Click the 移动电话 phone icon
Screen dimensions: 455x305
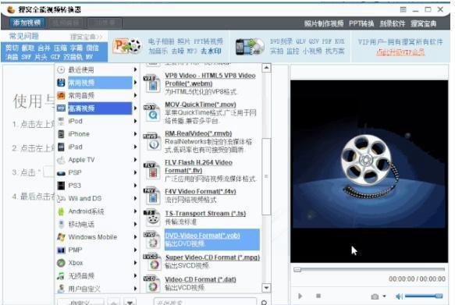[x=61, y=225]
